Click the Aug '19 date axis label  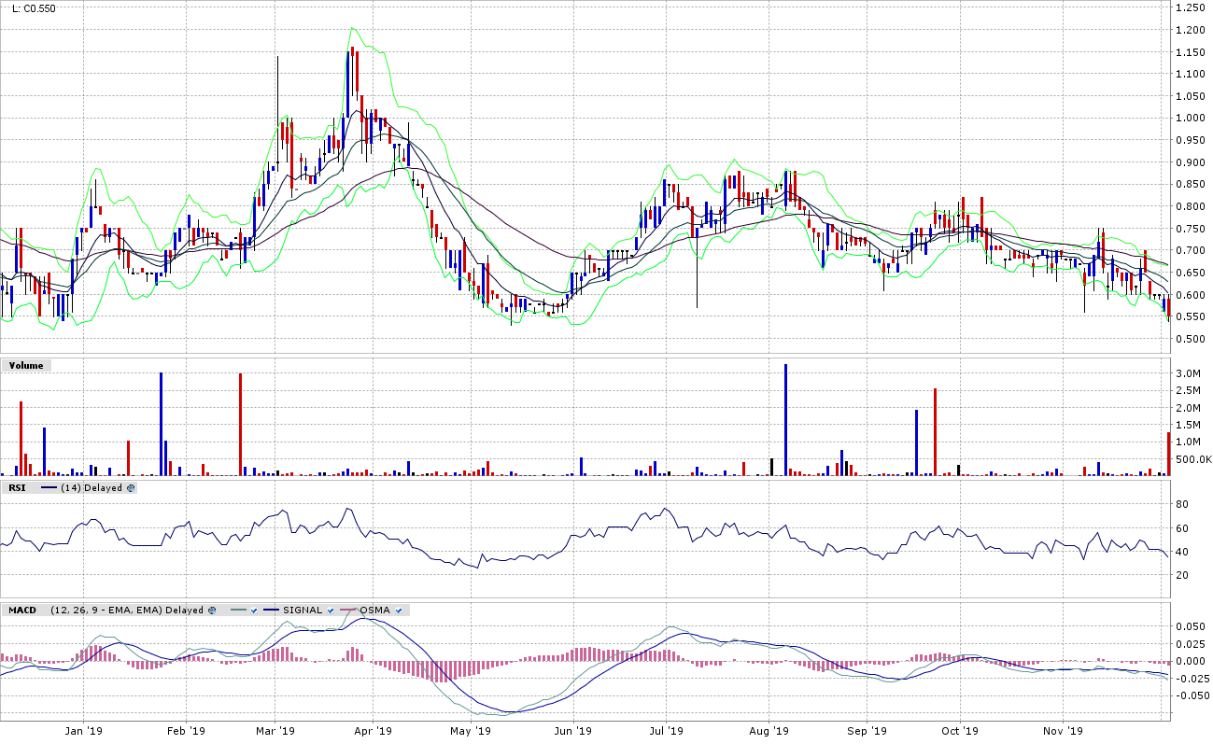coord(769,731)
